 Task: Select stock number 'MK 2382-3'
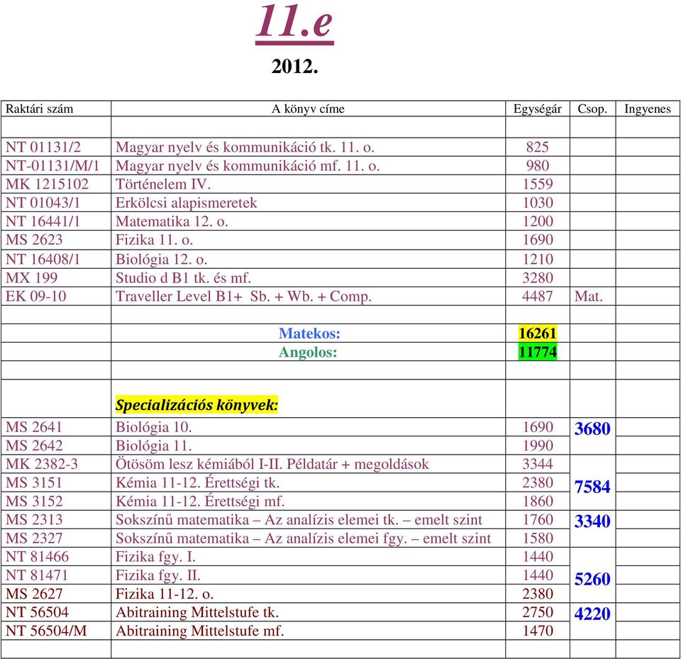[x=42, y=465]
